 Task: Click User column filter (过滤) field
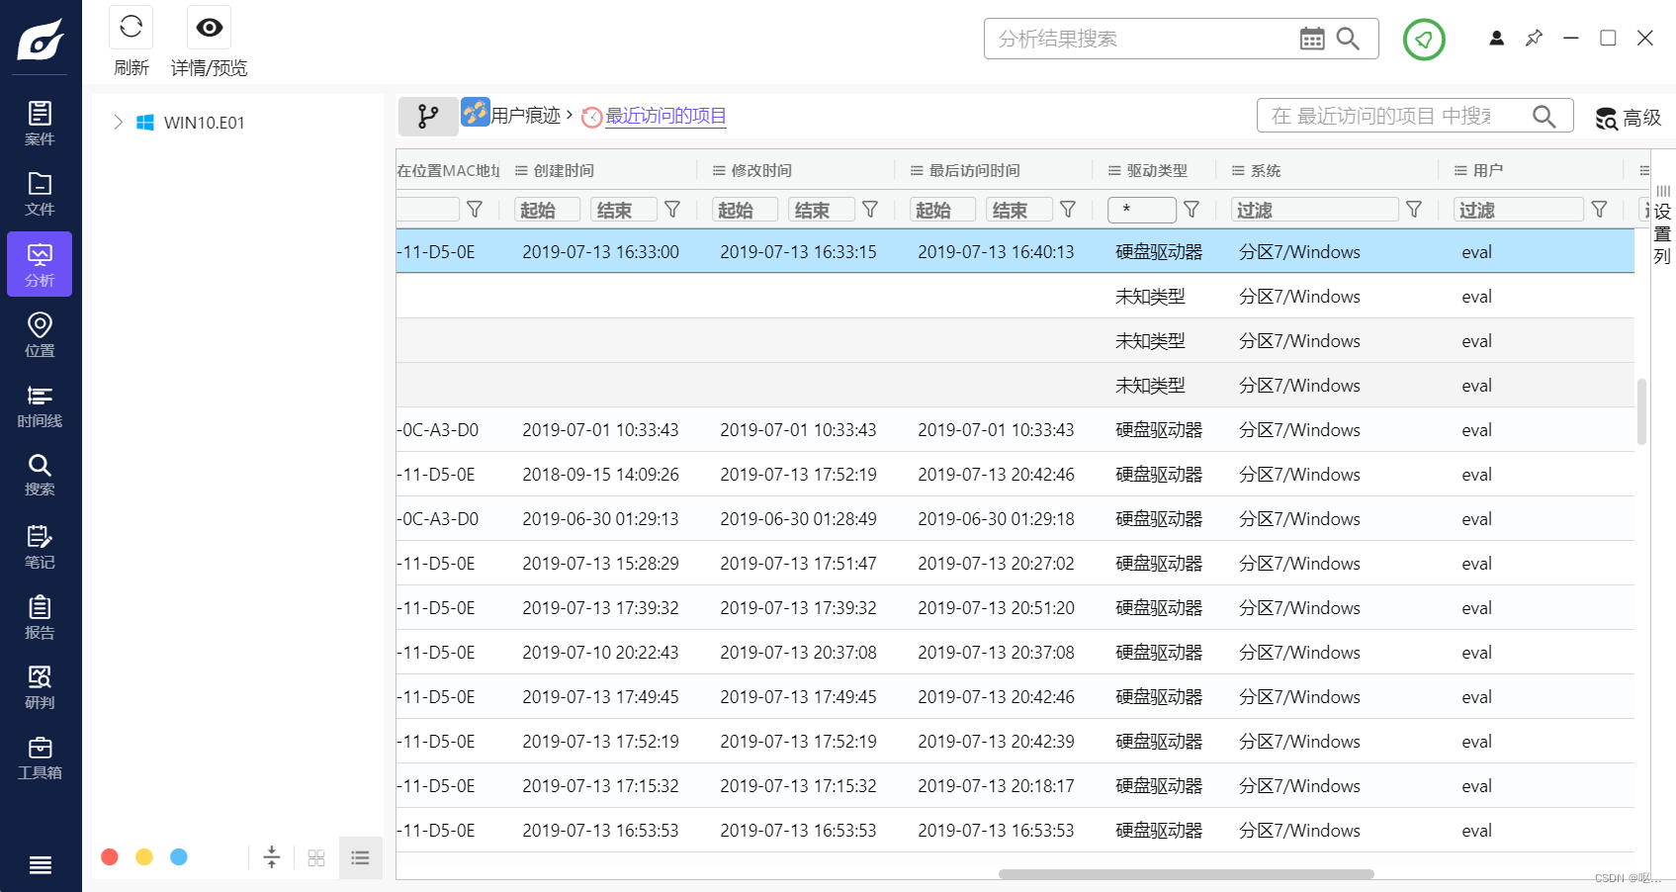point(1519,210)
